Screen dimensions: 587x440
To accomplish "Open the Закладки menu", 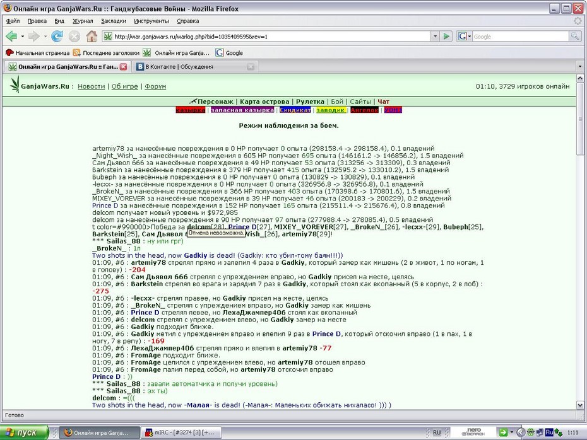I will point(114,21).
